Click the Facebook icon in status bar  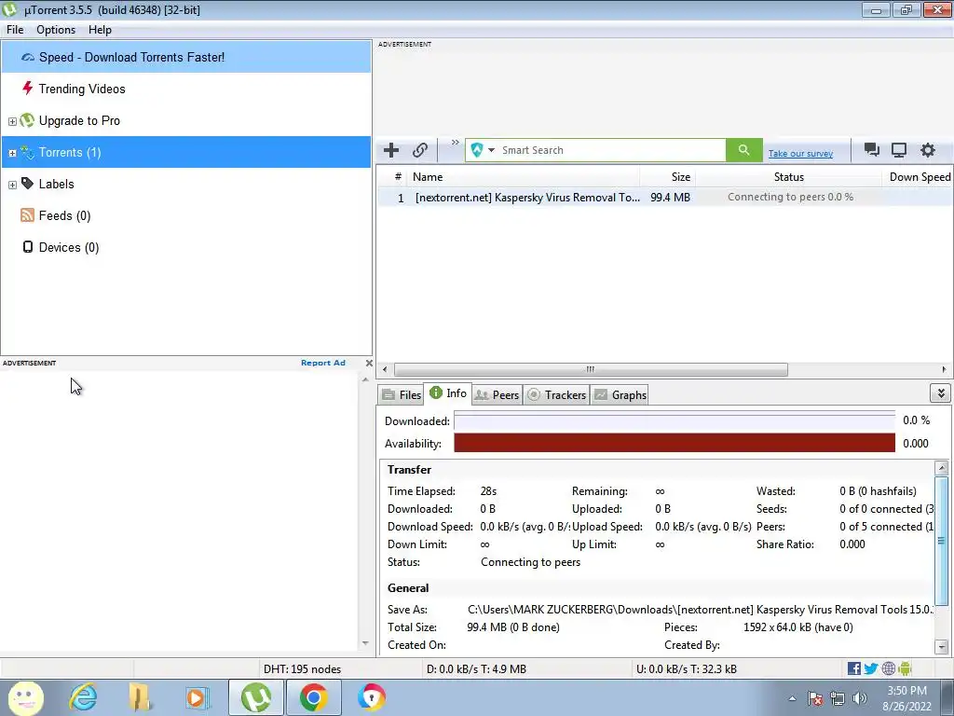click(853, 668)
